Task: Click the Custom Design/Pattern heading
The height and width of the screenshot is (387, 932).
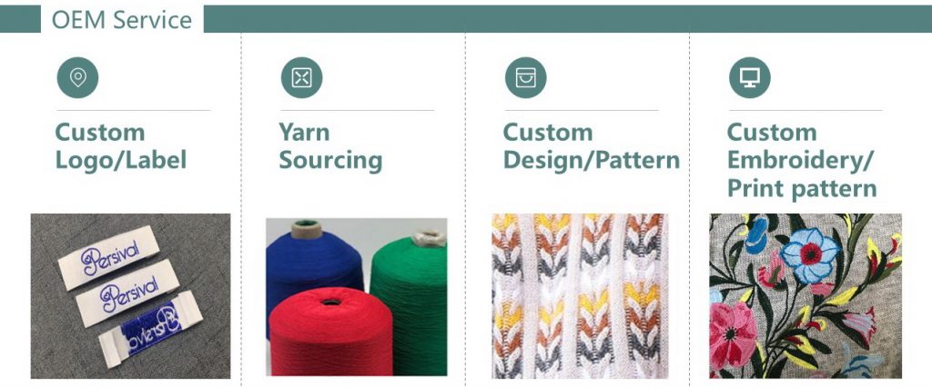Action: pos(592,146)
